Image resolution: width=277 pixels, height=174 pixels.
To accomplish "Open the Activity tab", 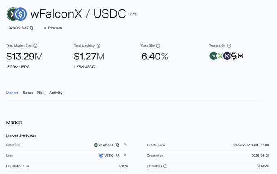I will click(56, 93).
